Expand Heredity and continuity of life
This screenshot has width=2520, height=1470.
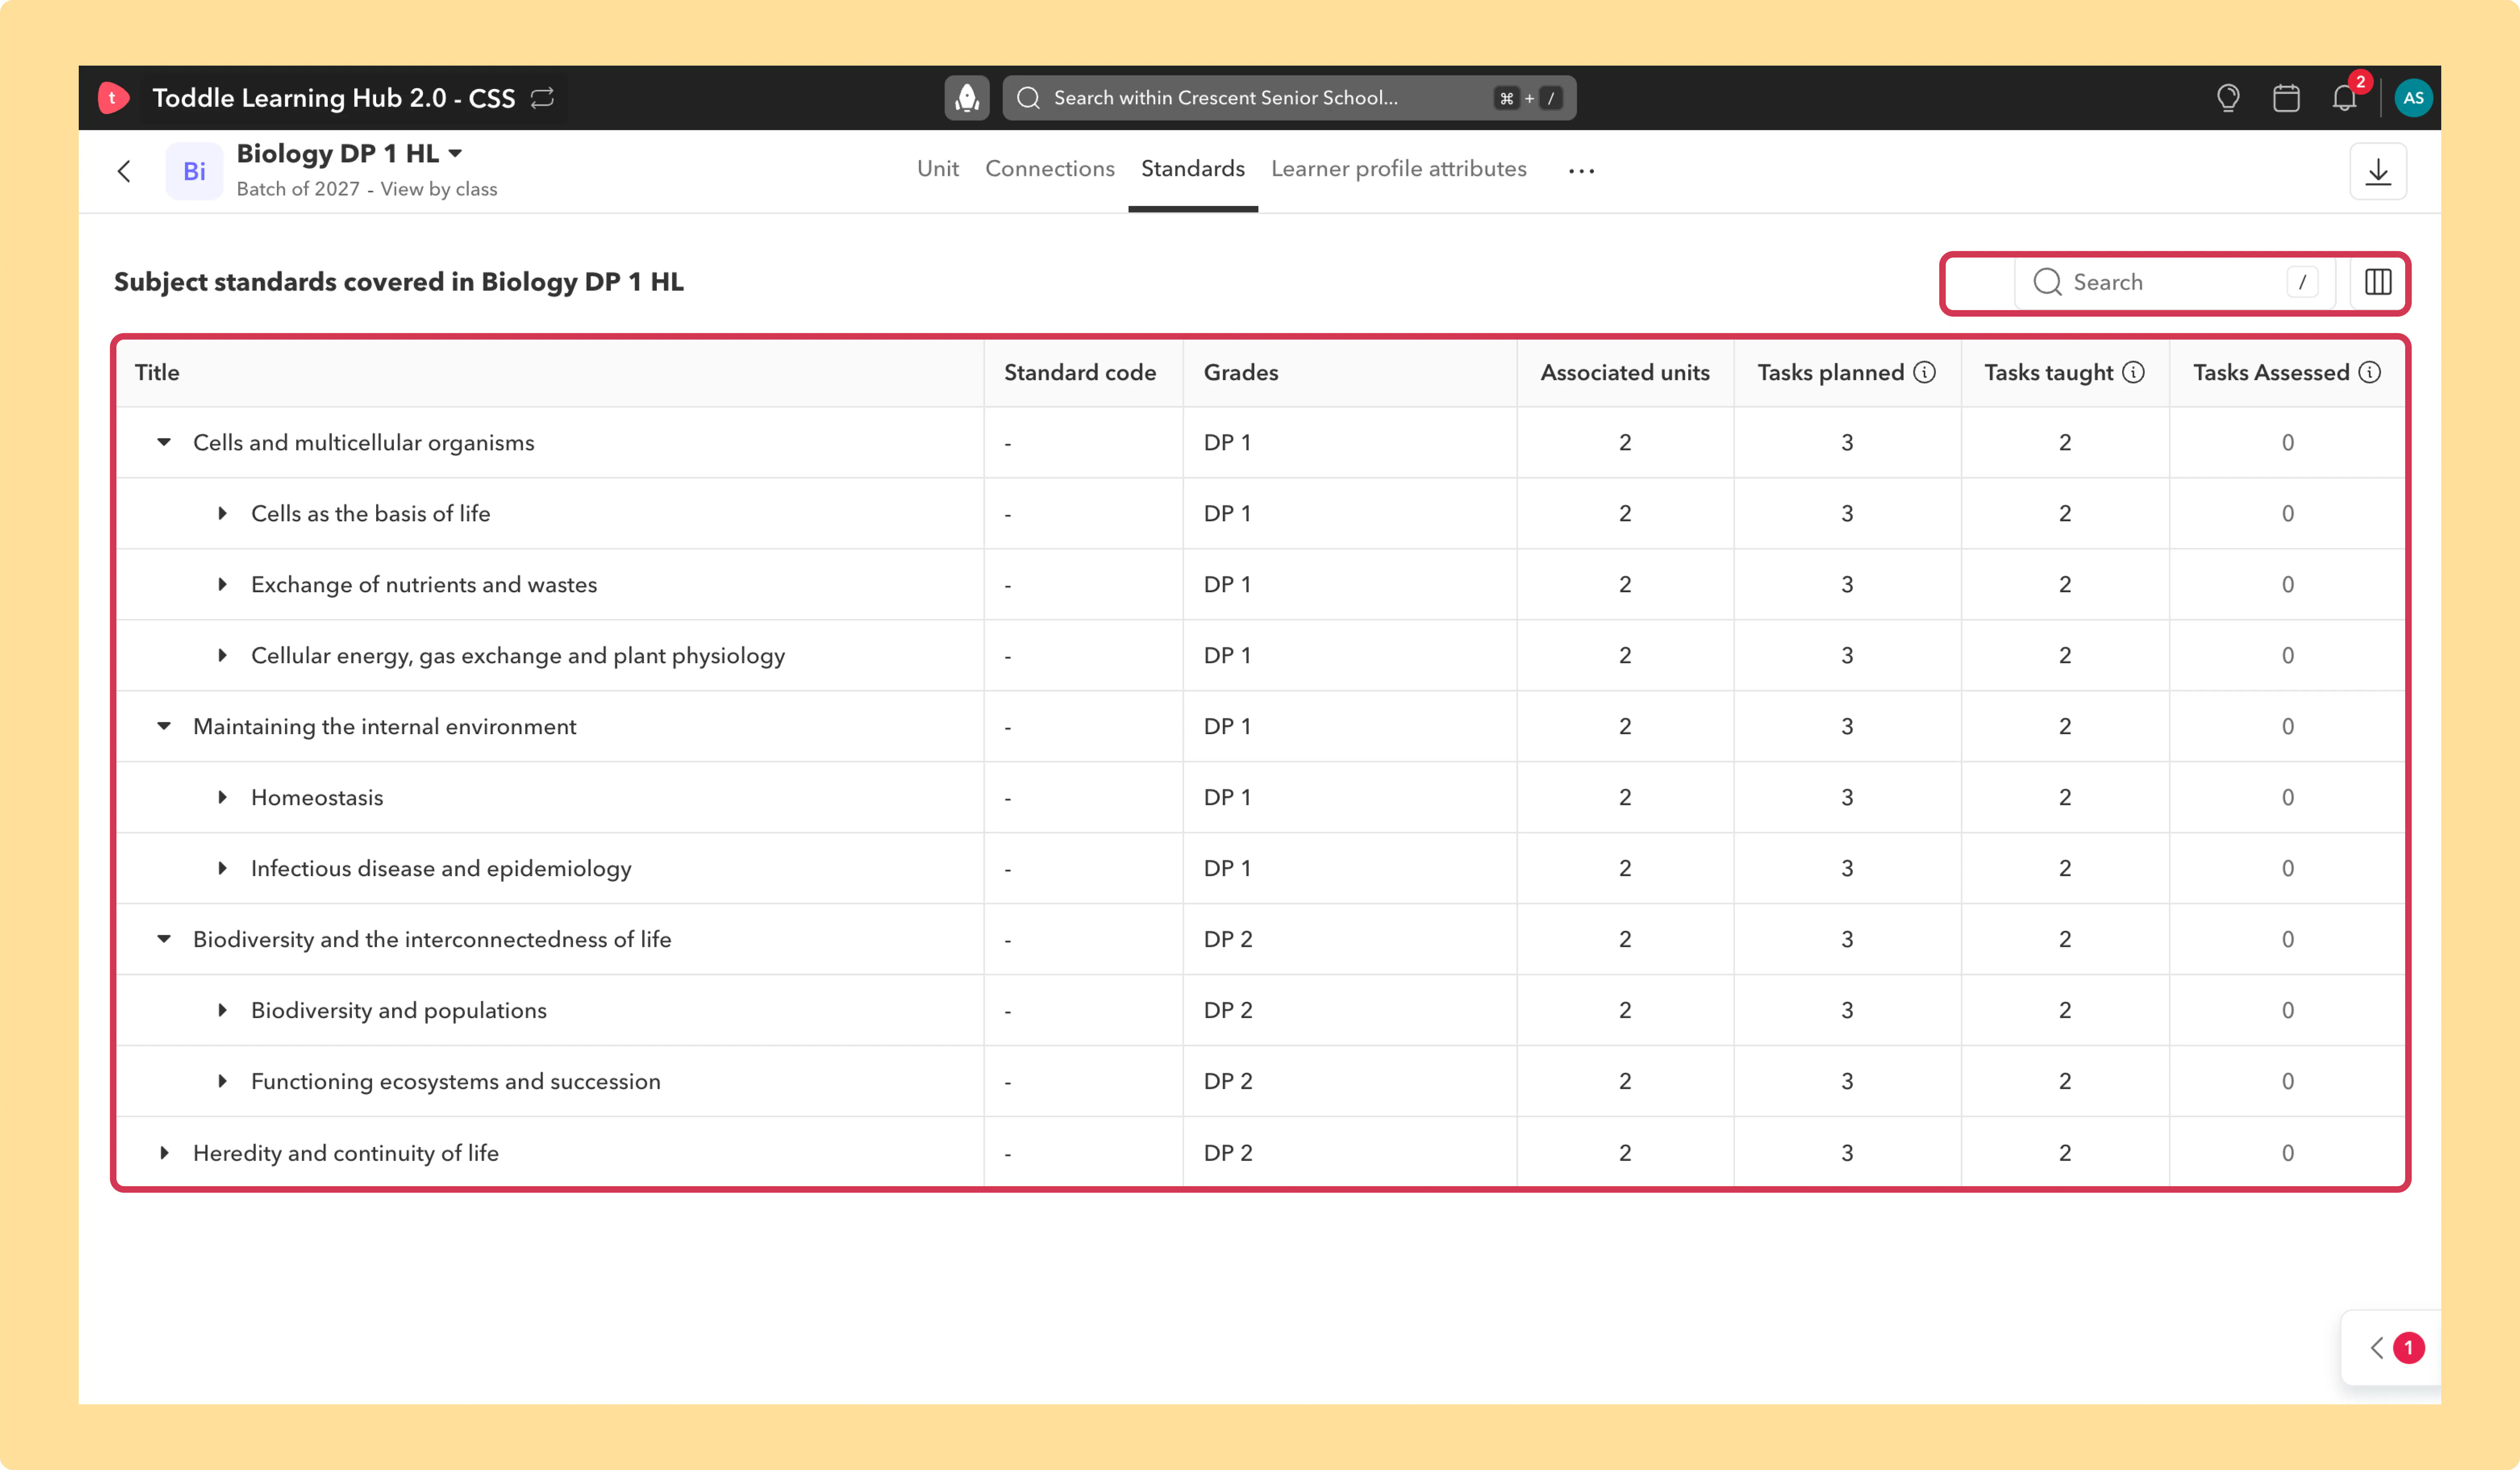click(164, 1153)
